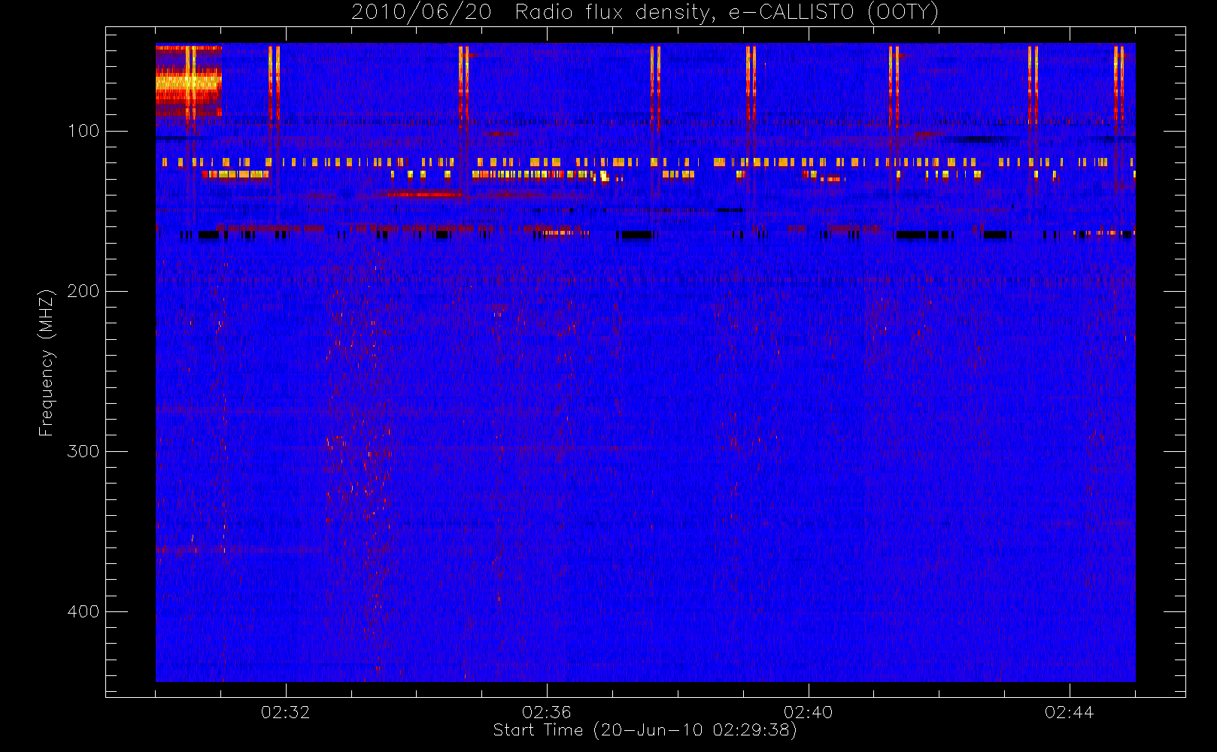Click the 02:44 time tick label

point(1069,712)
